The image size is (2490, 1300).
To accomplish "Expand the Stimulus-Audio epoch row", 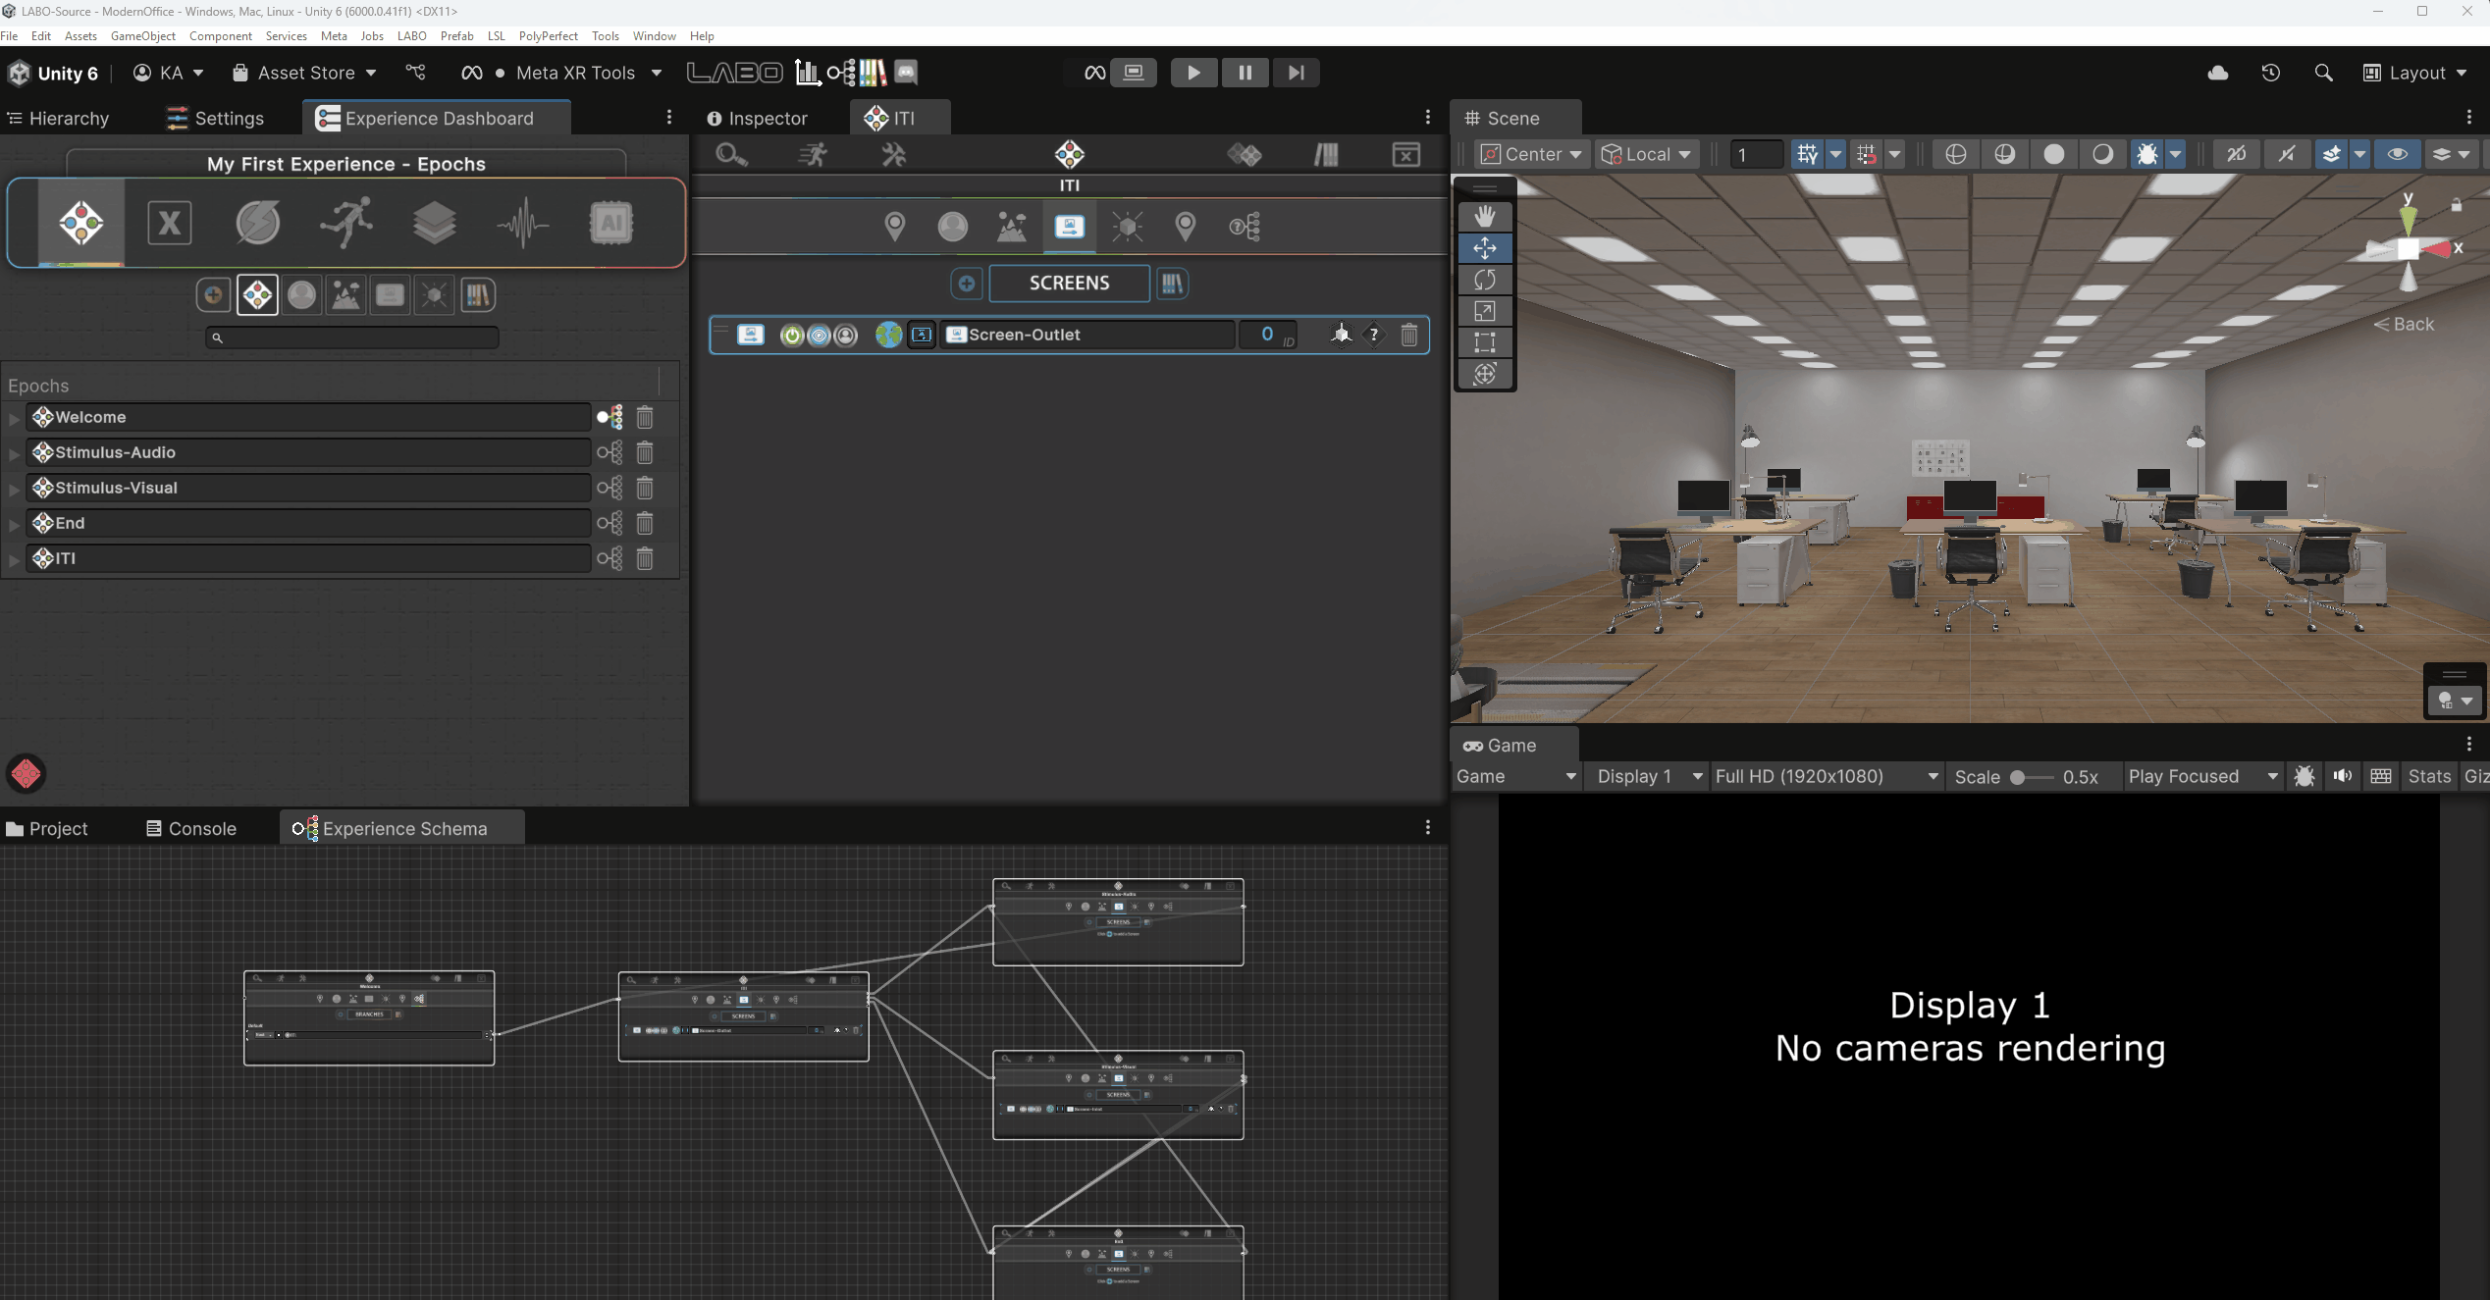I will coord(14,453).
